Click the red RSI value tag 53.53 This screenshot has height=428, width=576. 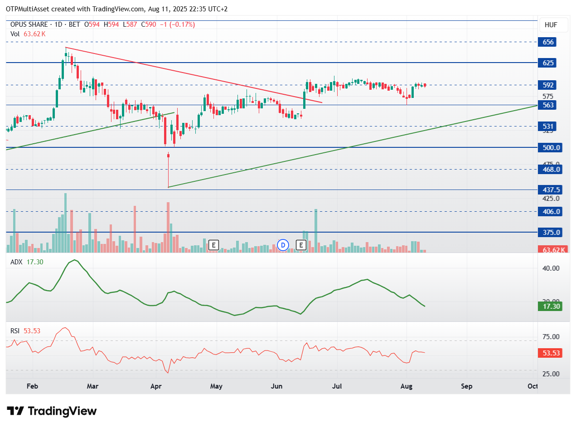[x=550, y=353]
